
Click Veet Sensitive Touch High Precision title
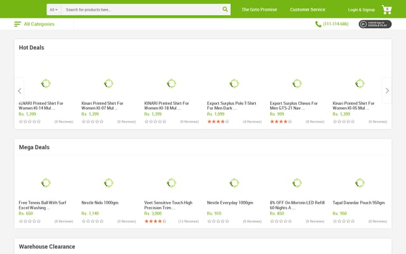[168, 205]
